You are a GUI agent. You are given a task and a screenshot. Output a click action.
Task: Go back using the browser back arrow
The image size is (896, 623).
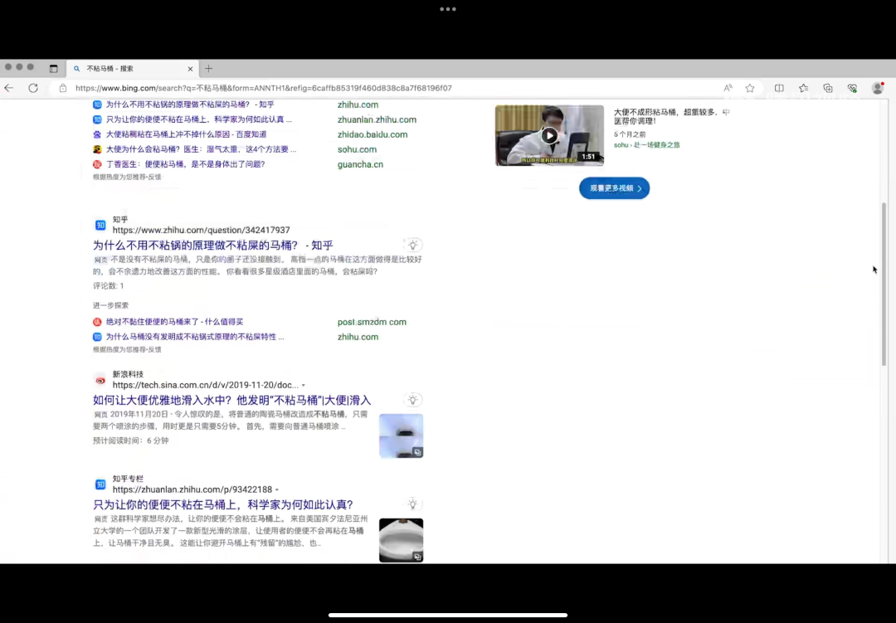click(8, 88)
